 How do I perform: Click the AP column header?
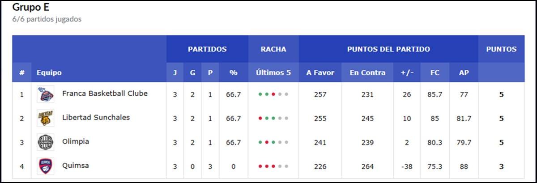coord(464,72)
